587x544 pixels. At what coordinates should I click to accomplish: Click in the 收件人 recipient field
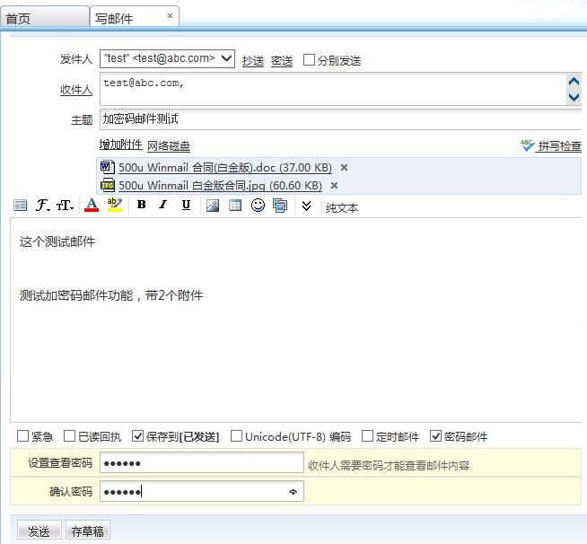click(x=333, y=89)
